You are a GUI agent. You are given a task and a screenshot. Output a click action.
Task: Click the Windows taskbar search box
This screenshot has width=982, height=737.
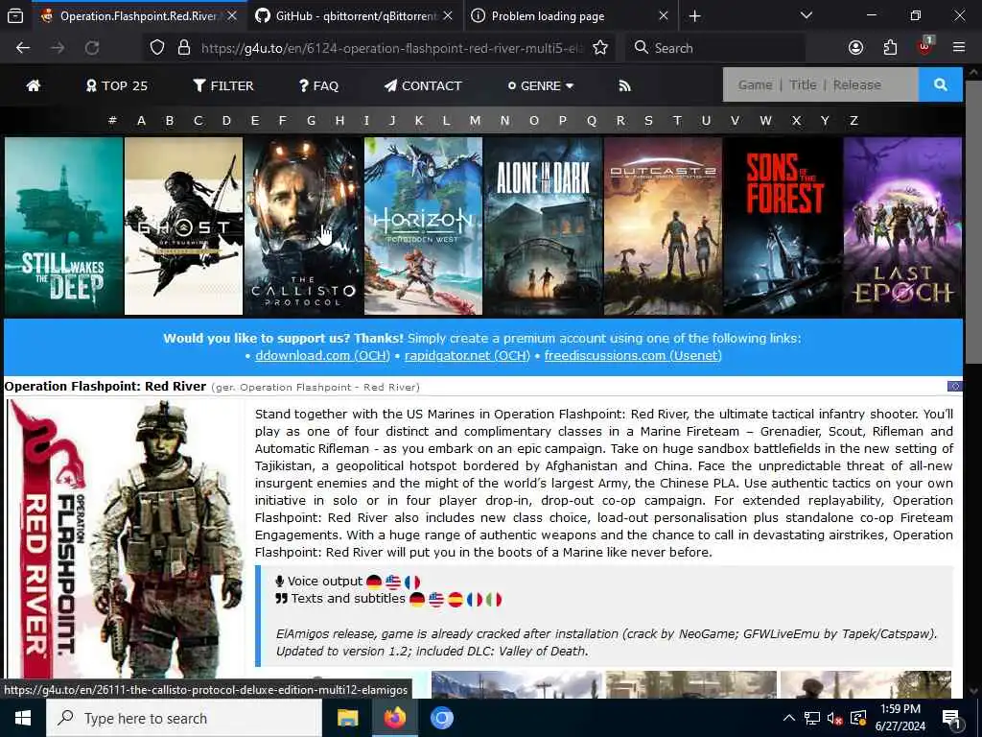pos(184,718)
